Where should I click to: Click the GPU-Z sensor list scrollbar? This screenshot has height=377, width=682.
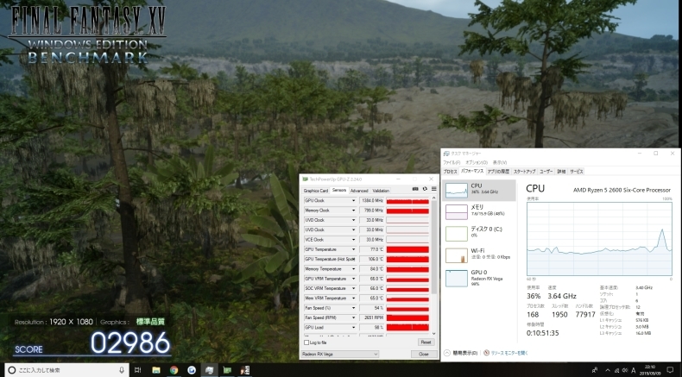pyautogui.click(x=433, y=247)
